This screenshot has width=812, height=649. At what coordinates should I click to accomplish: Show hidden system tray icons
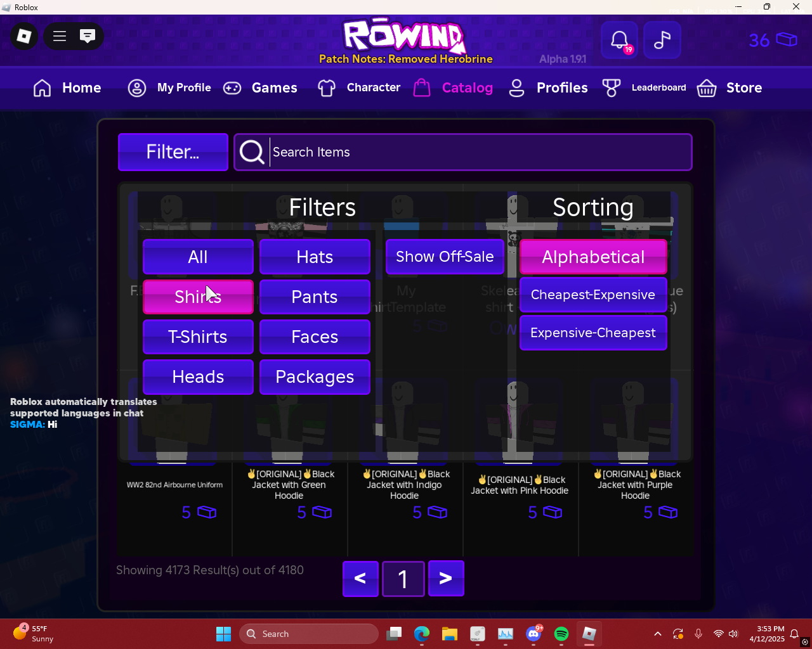pos(658,634)
